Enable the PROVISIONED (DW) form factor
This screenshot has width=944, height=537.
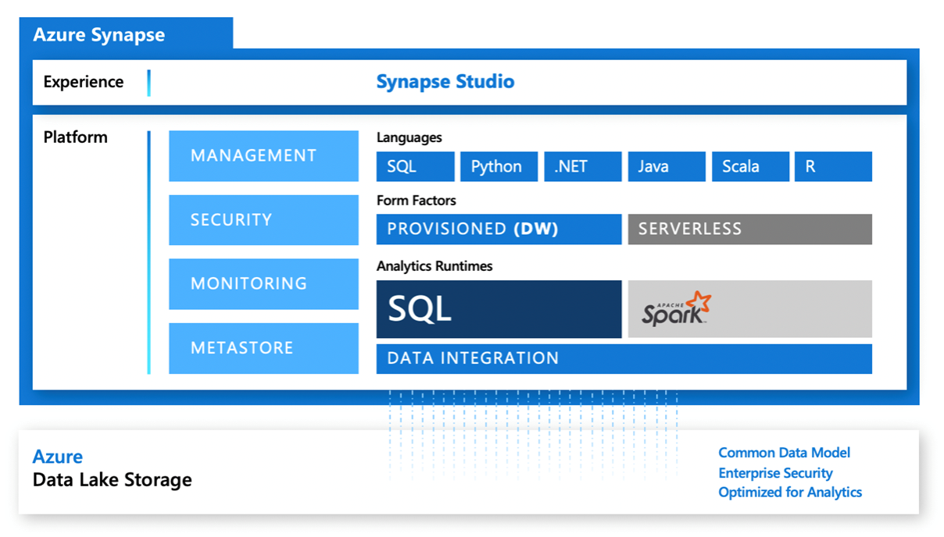tap(498, 229)
